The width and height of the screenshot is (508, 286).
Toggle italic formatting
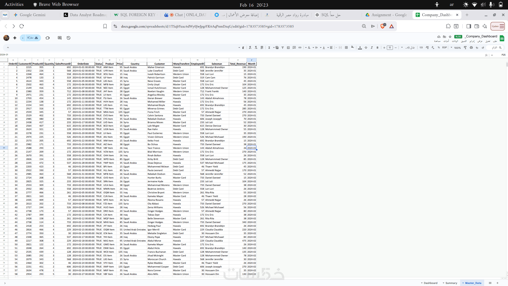click(372, 48)
